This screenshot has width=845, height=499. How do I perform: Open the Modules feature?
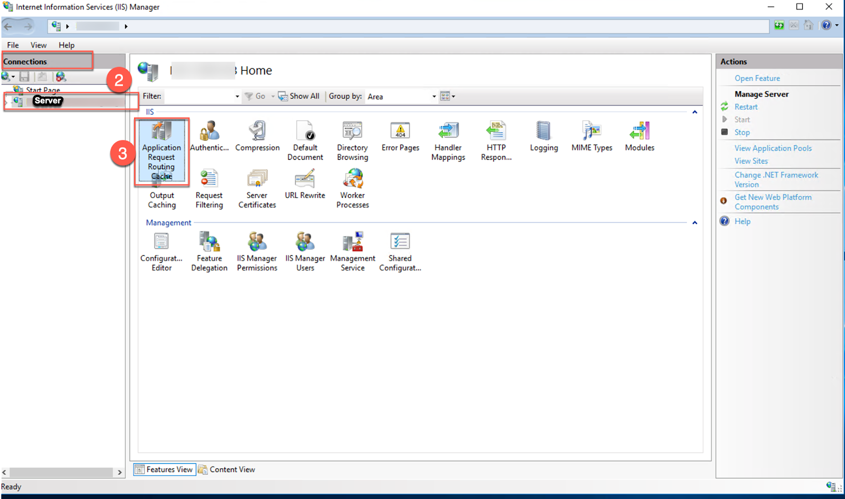(640, 137)
